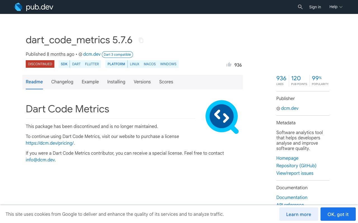Screen dimensions: 358x223
Task: Click the Dart Code Metrics logo image
Action: (222, 117)
